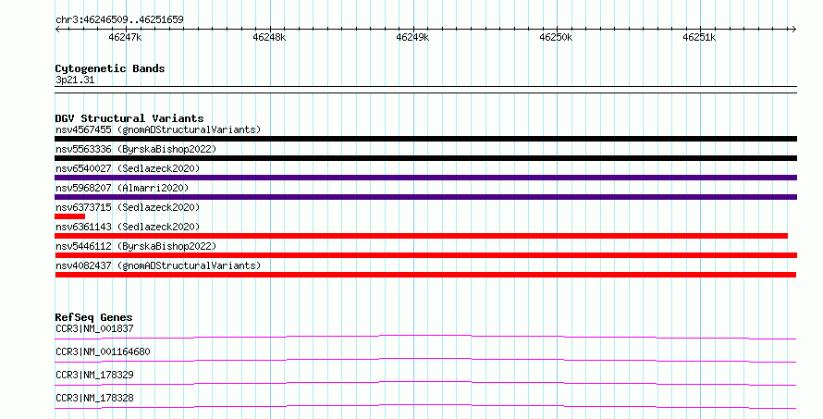This screenshot has height=419, width=823.
Task: Click label nsv5563336 (ByrskaBishop2022)
Action: point(136,149)
